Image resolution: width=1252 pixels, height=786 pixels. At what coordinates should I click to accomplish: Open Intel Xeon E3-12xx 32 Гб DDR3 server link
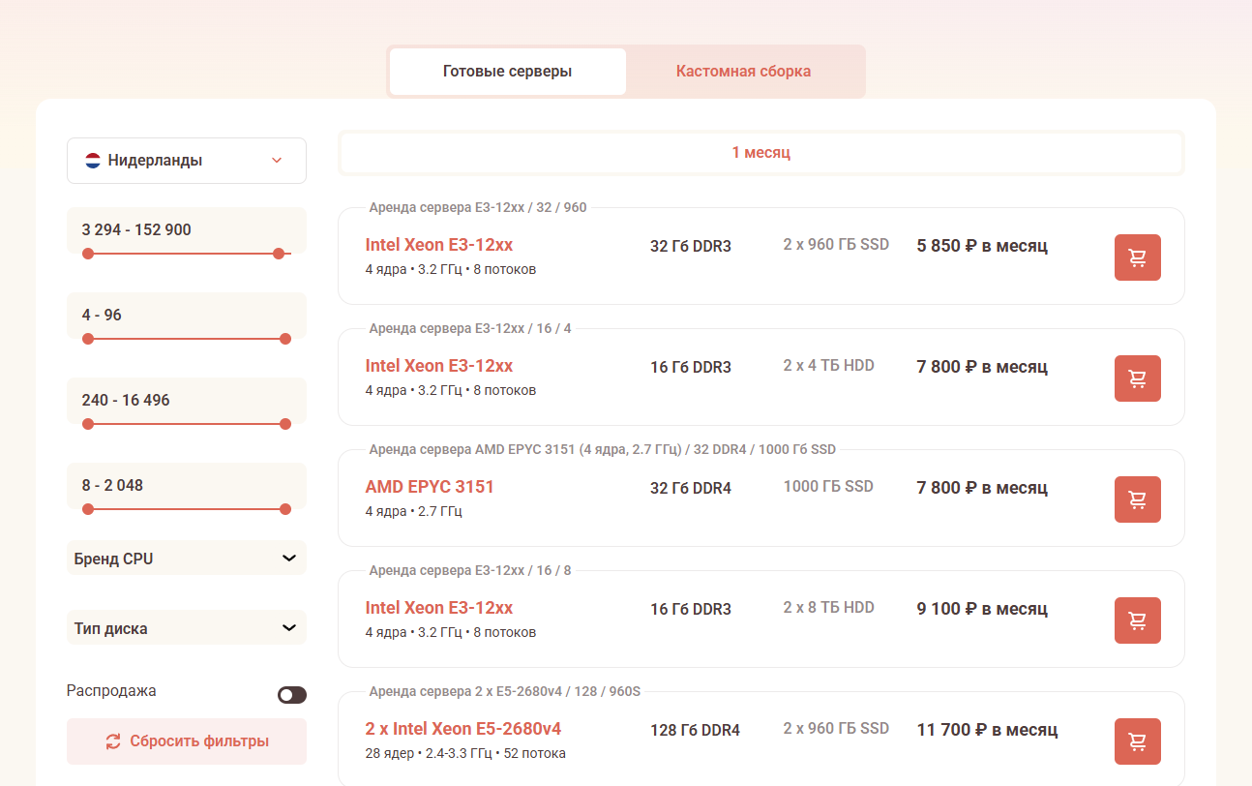[439, 245]
